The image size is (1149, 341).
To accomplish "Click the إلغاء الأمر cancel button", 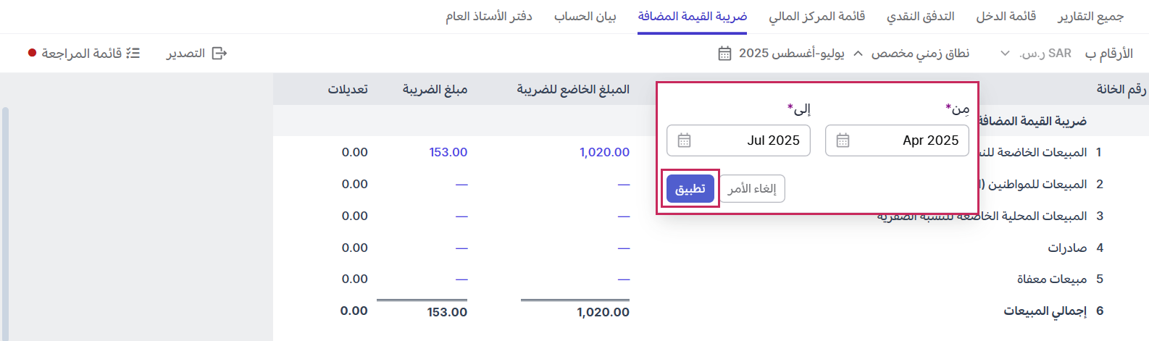I will pos(752,189).
